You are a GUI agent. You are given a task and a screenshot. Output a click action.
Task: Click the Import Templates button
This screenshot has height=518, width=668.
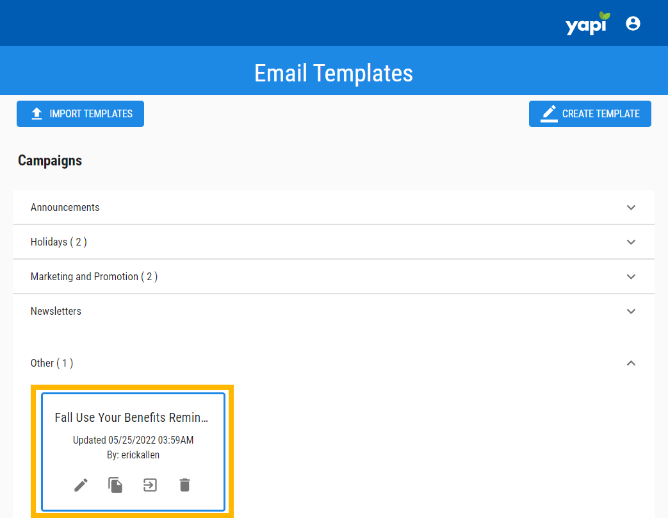tap(80, 113)
